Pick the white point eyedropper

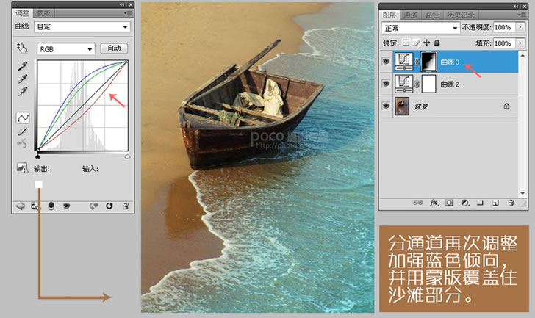(23, 91)
